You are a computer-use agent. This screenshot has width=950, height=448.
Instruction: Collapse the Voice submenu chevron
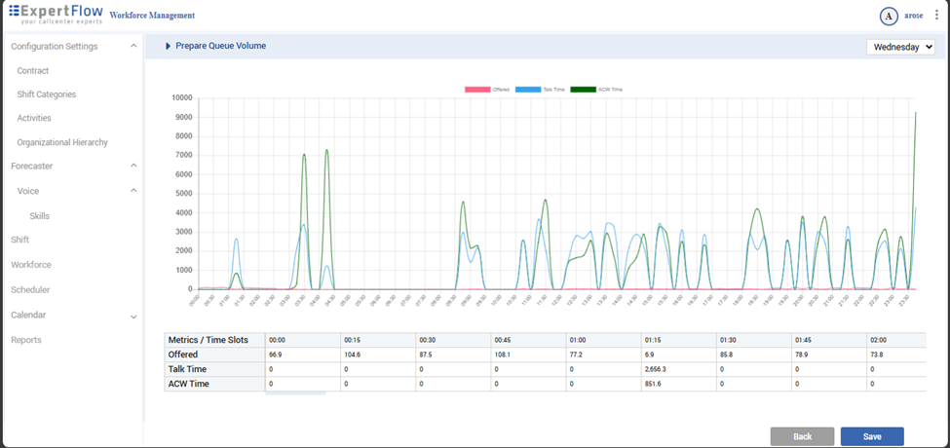(x=133, y=191)
